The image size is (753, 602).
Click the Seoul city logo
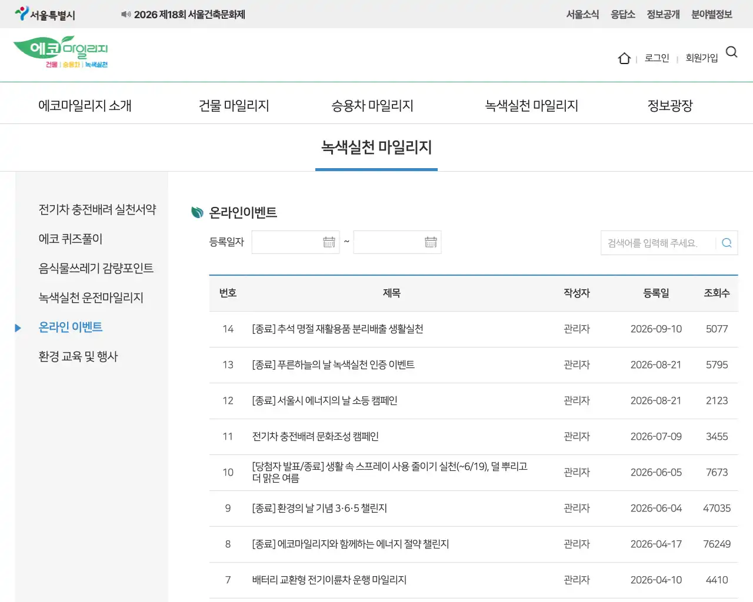click(x=45, y=14)
